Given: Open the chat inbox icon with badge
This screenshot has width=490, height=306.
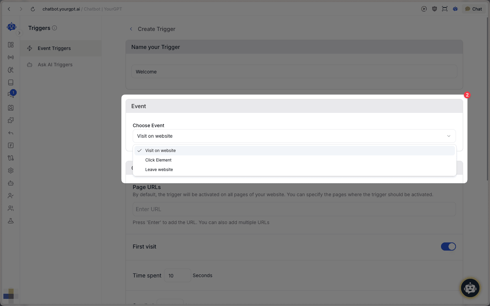Looking at the screenshot, I should [11, 95].
